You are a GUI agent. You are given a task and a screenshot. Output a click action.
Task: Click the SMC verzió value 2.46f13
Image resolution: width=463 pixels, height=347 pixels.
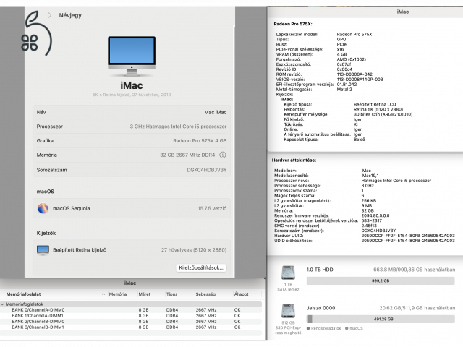point(369,226)
